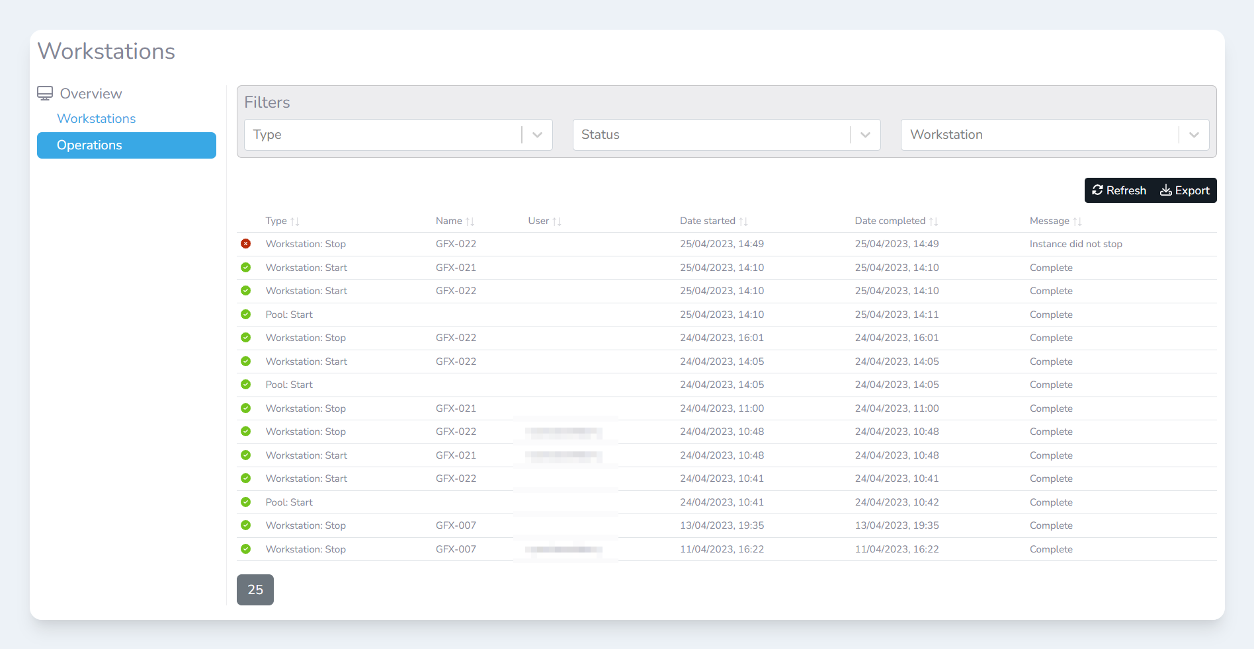Sort by Date started arrows icon
This screenshot has width=1254, height=649.
pos(743,221)
